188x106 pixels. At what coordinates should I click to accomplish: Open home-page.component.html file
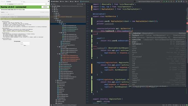tap(70, 50)
